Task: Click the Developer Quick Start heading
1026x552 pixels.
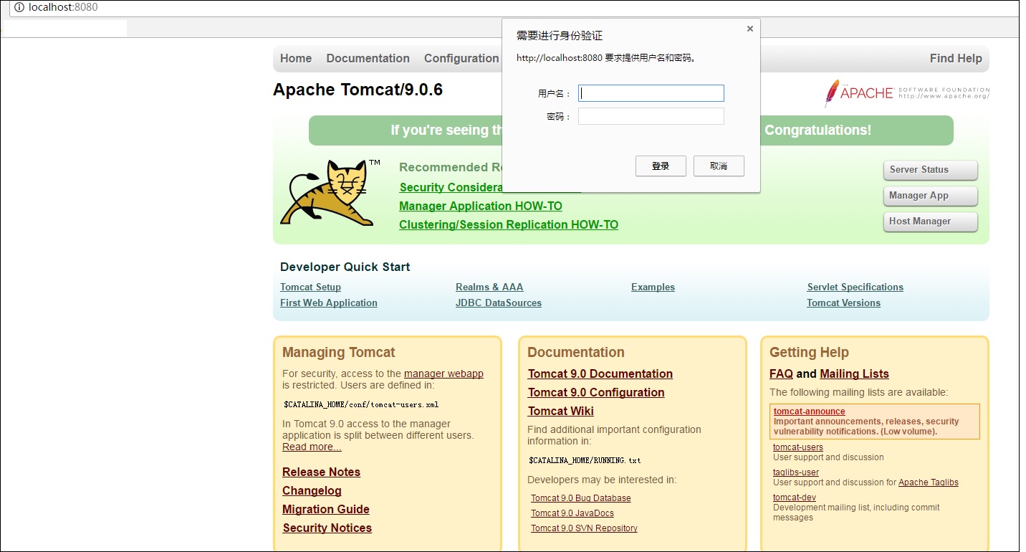Action: pyautogui.click(x=345, y=267)
